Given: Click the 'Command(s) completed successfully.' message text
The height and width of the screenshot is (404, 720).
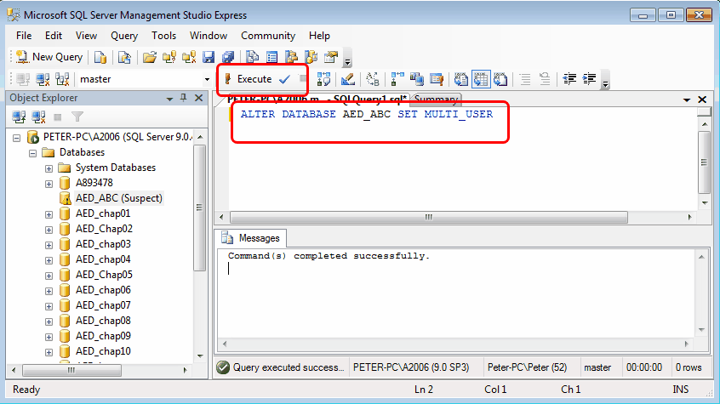Looking at the screenshot, I should click(x=329, y=256).
